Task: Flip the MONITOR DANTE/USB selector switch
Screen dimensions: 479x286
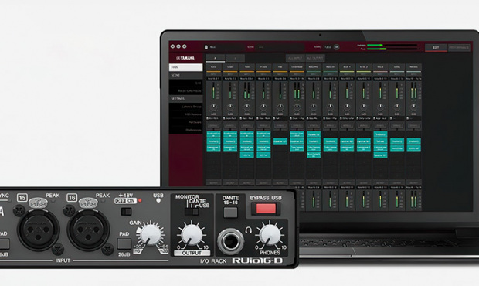Action: (192, 212)
